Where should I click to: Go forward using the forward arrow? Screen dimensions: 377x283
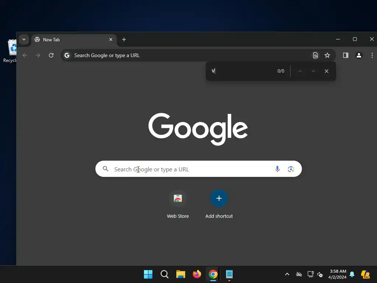point(38,55)
